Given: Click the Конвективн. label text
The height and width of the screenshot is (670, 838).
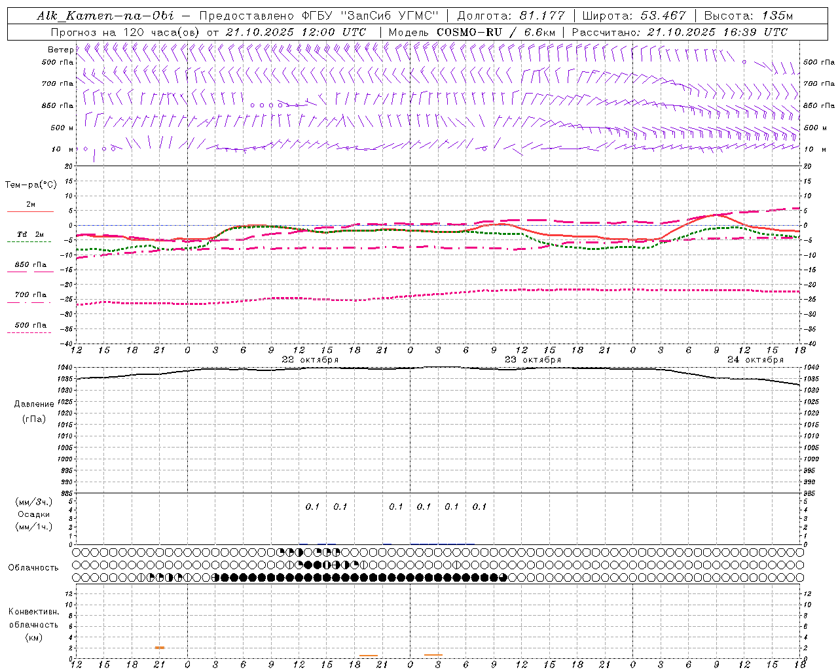Looking at the screenshot, I should (33, 612).
